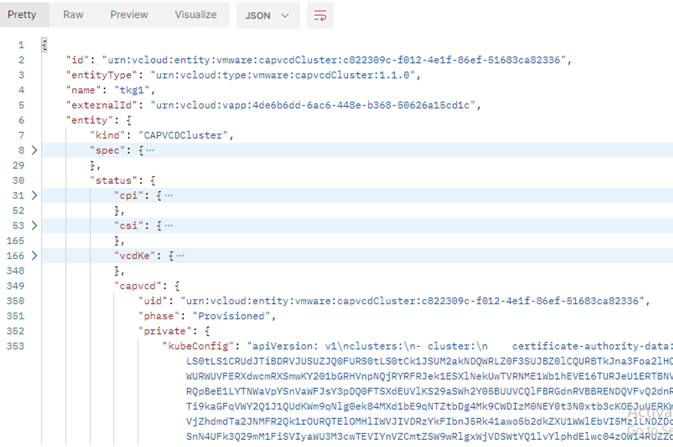Image resolution: width=673 pixels, height=447 pixels.
Task: Expand the "vcdKe" node chevron
Action: click(34, 256)
